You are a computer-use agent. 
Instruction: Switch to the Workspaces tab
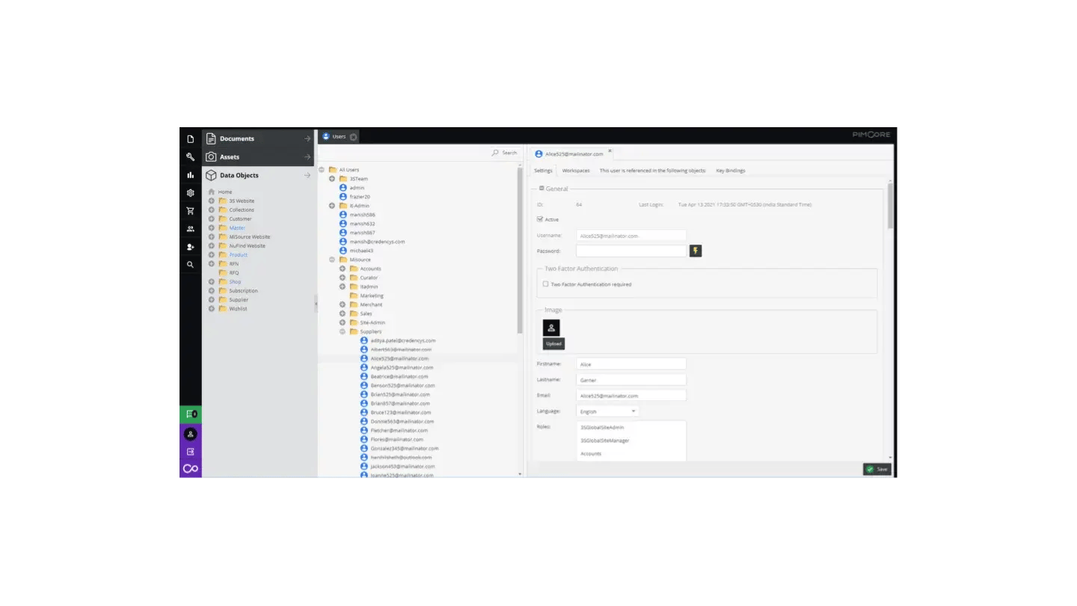point(576,170)
